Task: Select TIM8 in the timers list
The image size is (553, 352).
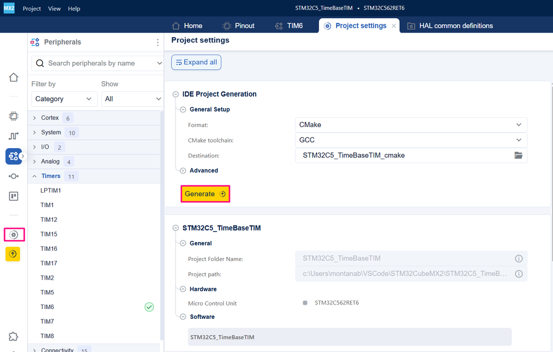Action: point(47,336)
